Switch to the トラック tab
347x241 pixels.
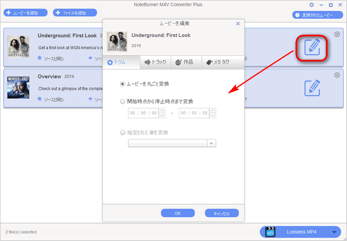[156, 62]
